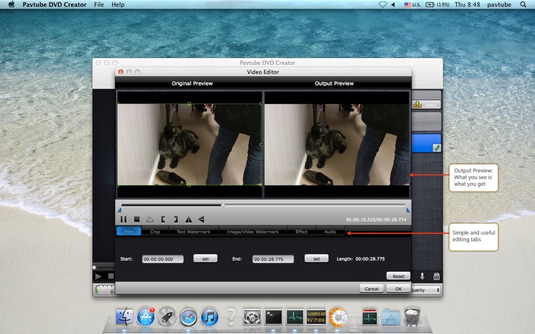Screen dimensions: 535x334
Task: Open the Text Watermark tab
Action: coord(193,231)
